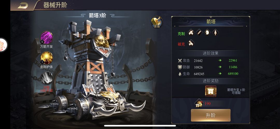Tap the 被克 catapult icon

coord(191,43)
